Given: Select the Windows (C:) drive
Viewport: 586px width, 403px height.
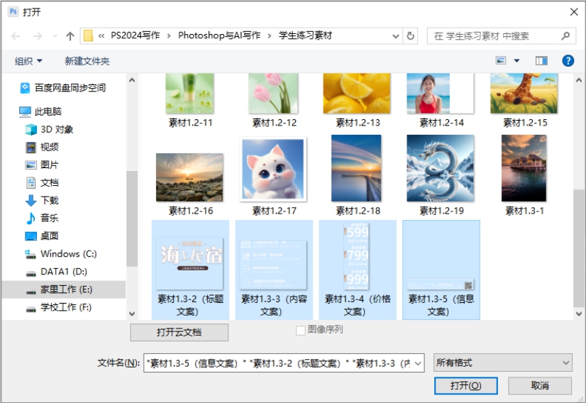Looking at the screenshot, I should tap(61, 254).
